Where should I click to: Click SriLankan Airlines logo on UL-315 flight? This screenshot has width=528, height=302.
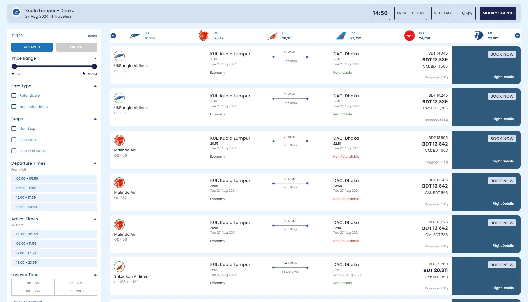click(119, 267)
